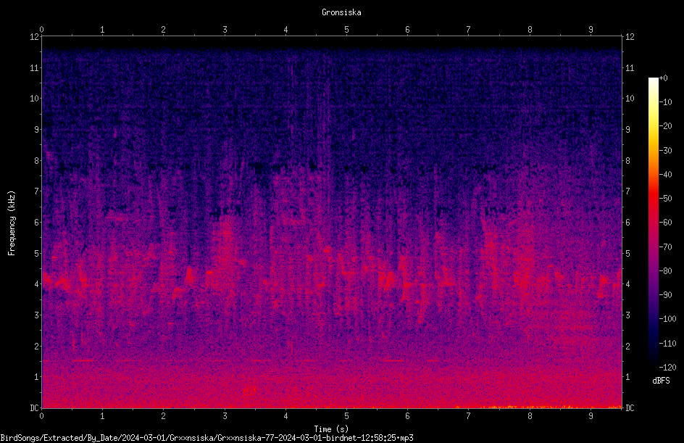Click the -20 label on the dBFS scale

(x=666, y=126)
